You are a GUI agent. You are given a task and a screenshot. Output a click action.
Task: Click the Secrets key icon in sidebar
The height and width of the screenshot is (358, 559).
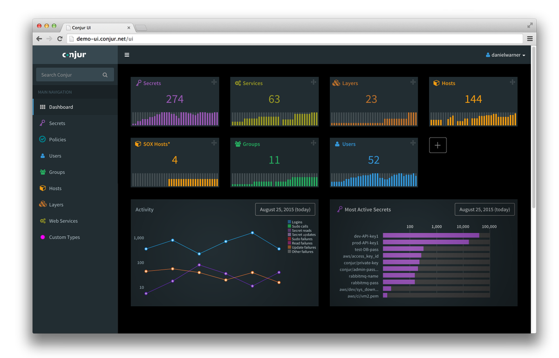42,123
